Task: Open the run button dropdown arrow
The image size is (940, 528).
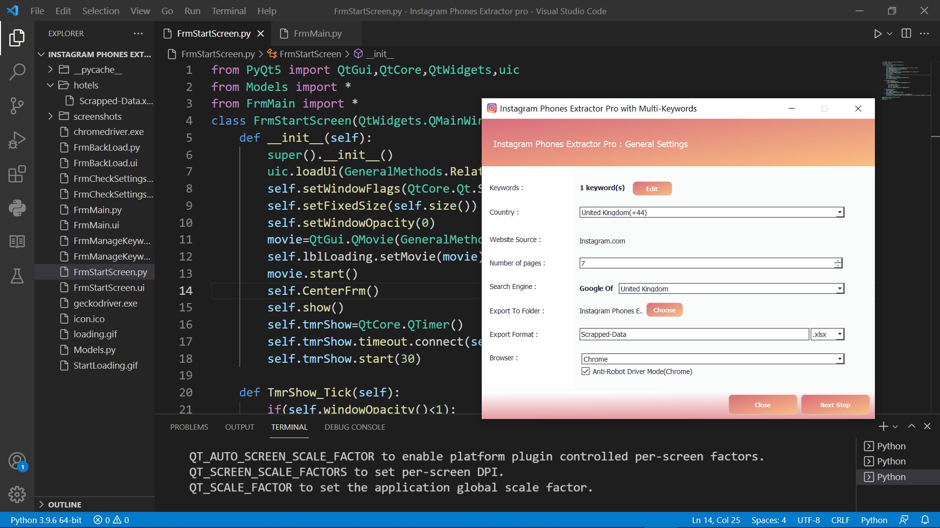Action: 890,34
